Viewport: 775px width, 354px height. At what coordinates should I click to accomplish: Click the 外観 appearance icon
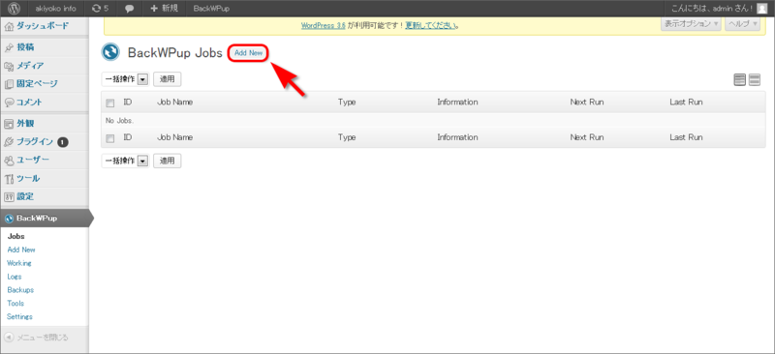[x=9, y=124]
